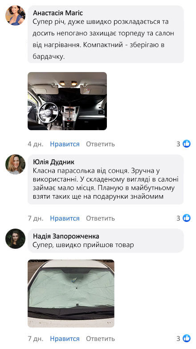Like Юлія Дудник comment via Нравится

point(65,218)
